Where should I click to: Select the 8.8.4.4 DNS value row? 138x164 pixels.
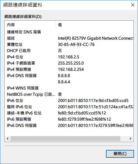click(x=69, y=82)
